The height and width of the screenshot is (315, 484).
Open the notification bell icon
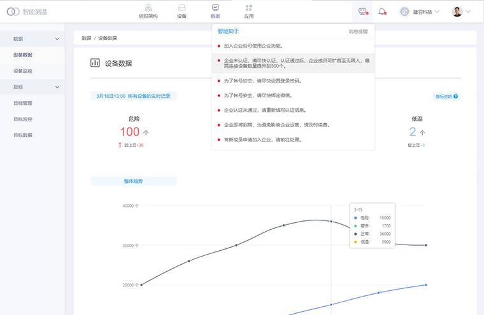click(382, 11)
